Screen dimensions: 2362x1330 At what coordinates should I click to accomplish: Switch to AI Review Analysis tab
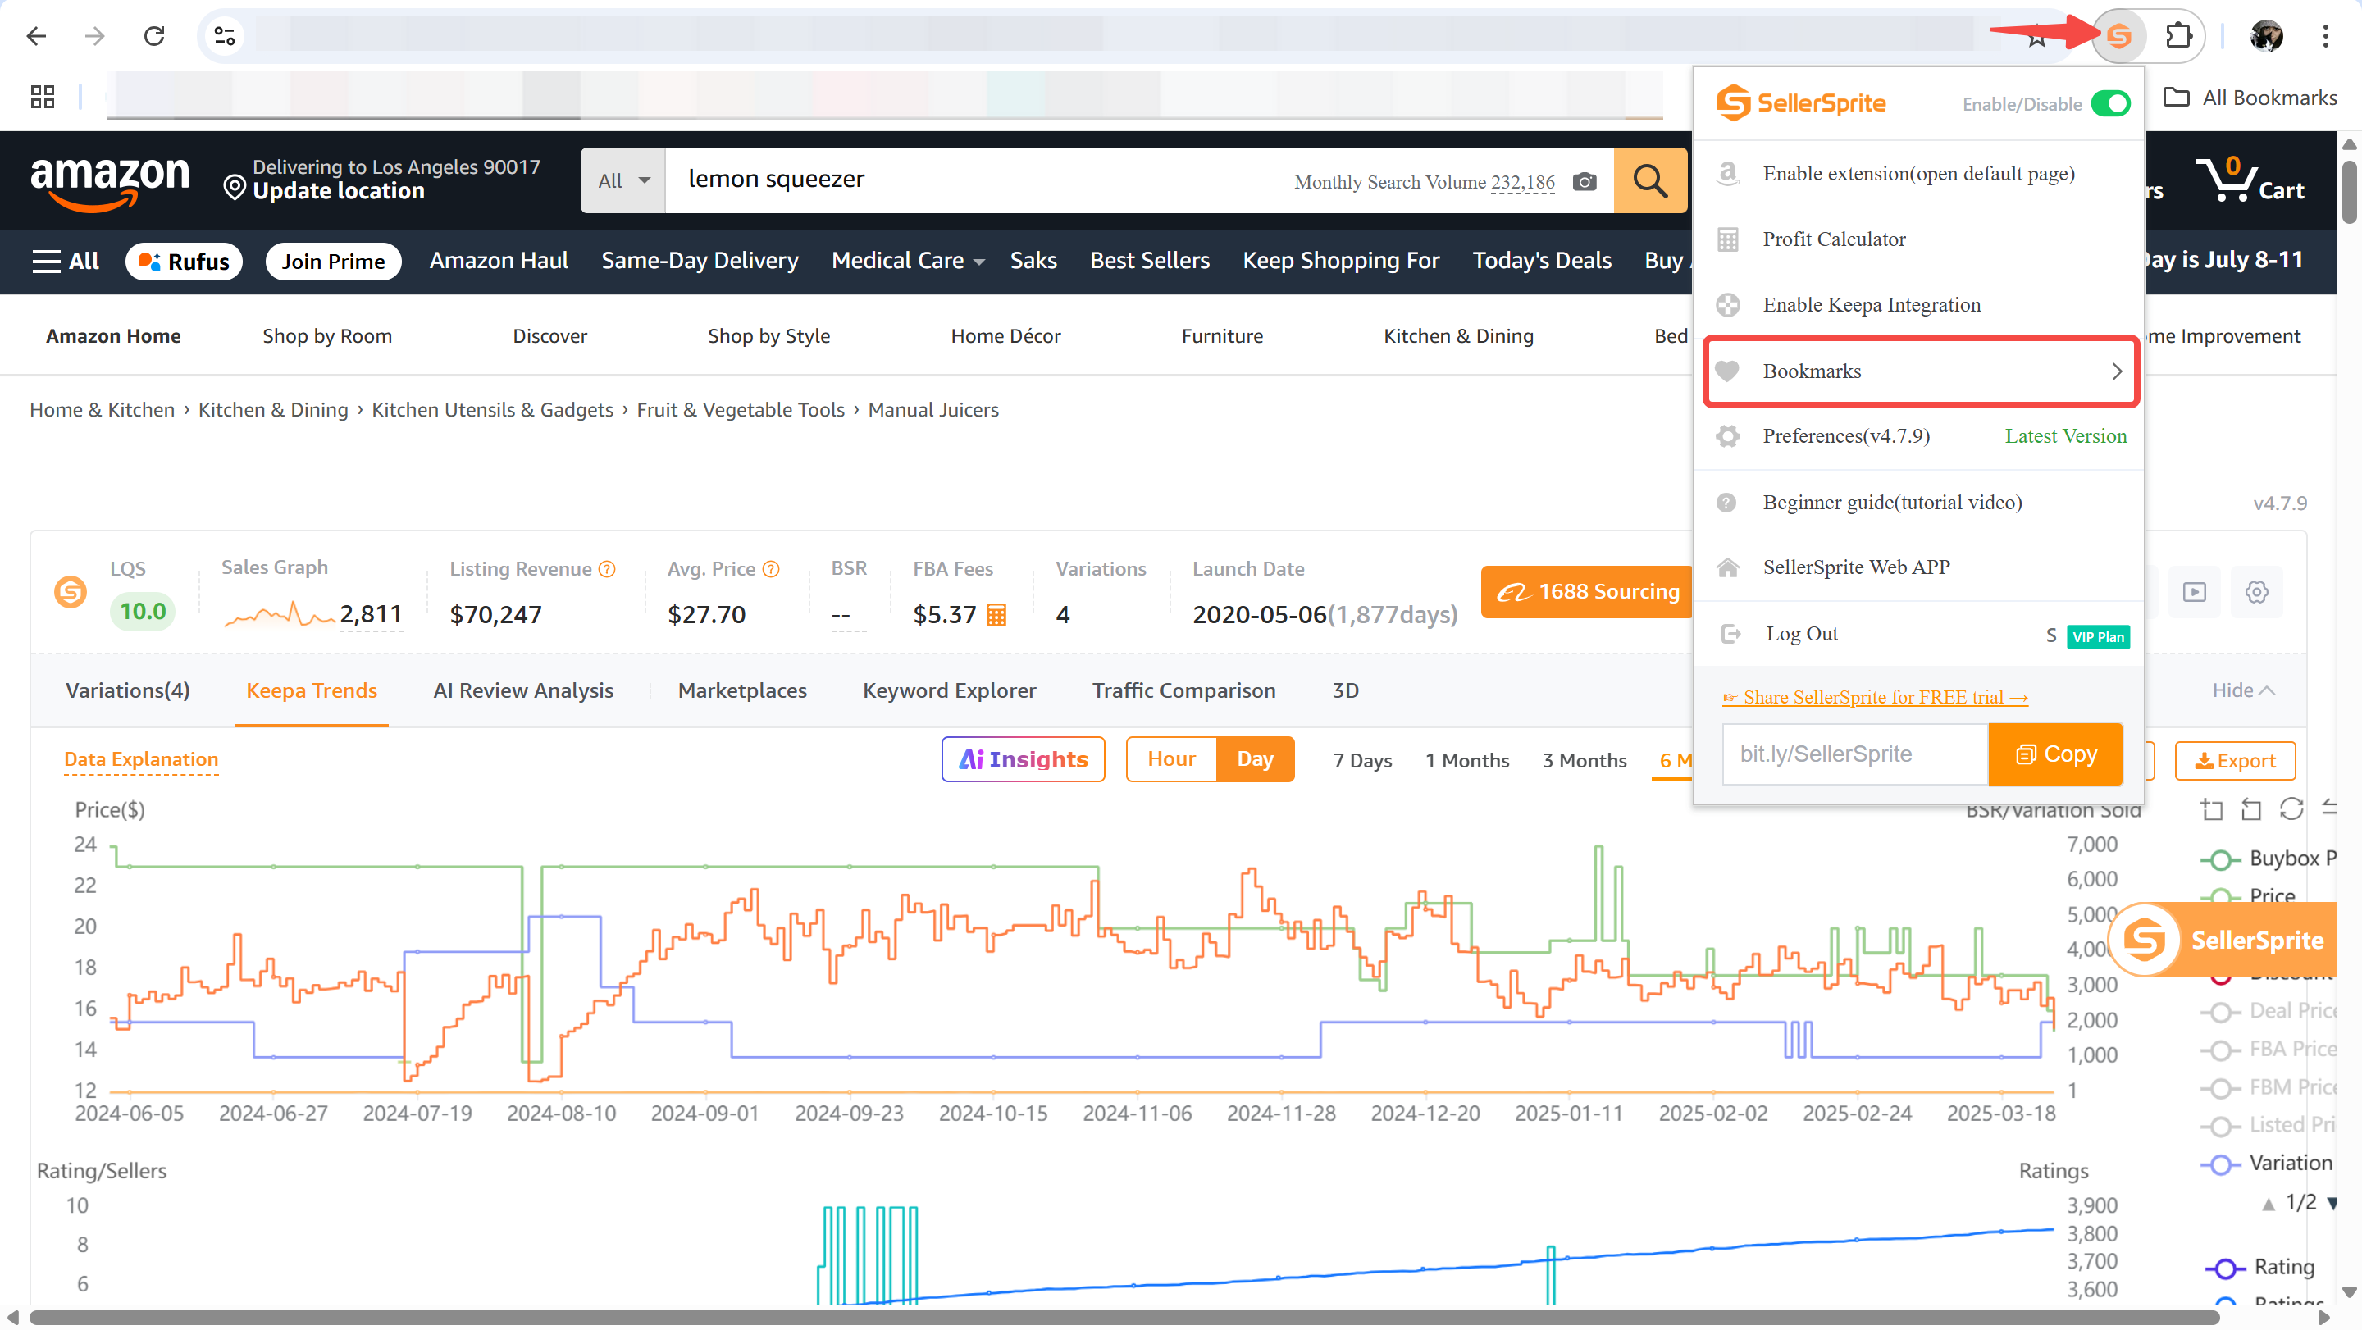tap(522, 690)
